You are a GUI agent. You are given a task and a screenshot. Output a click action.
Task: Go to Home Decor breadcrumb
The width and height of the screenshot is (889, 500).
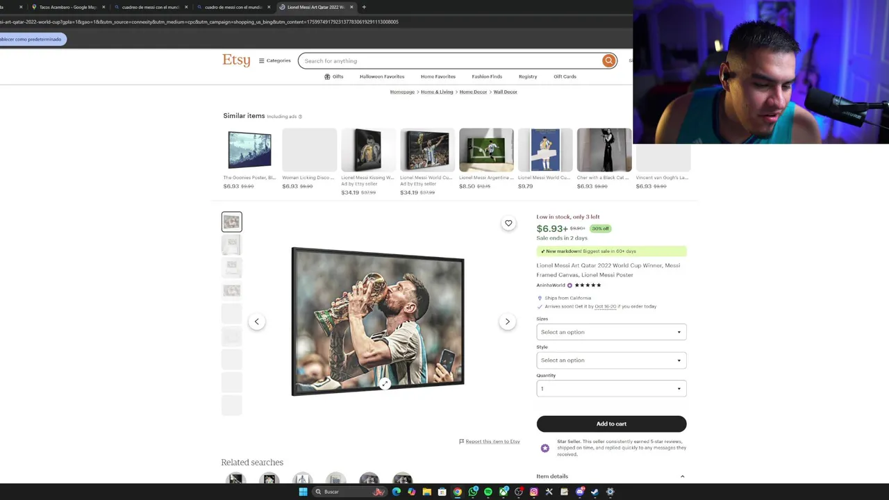[473, 92]
